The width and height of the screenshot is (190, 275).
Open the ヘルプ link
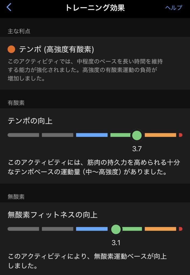174,8
